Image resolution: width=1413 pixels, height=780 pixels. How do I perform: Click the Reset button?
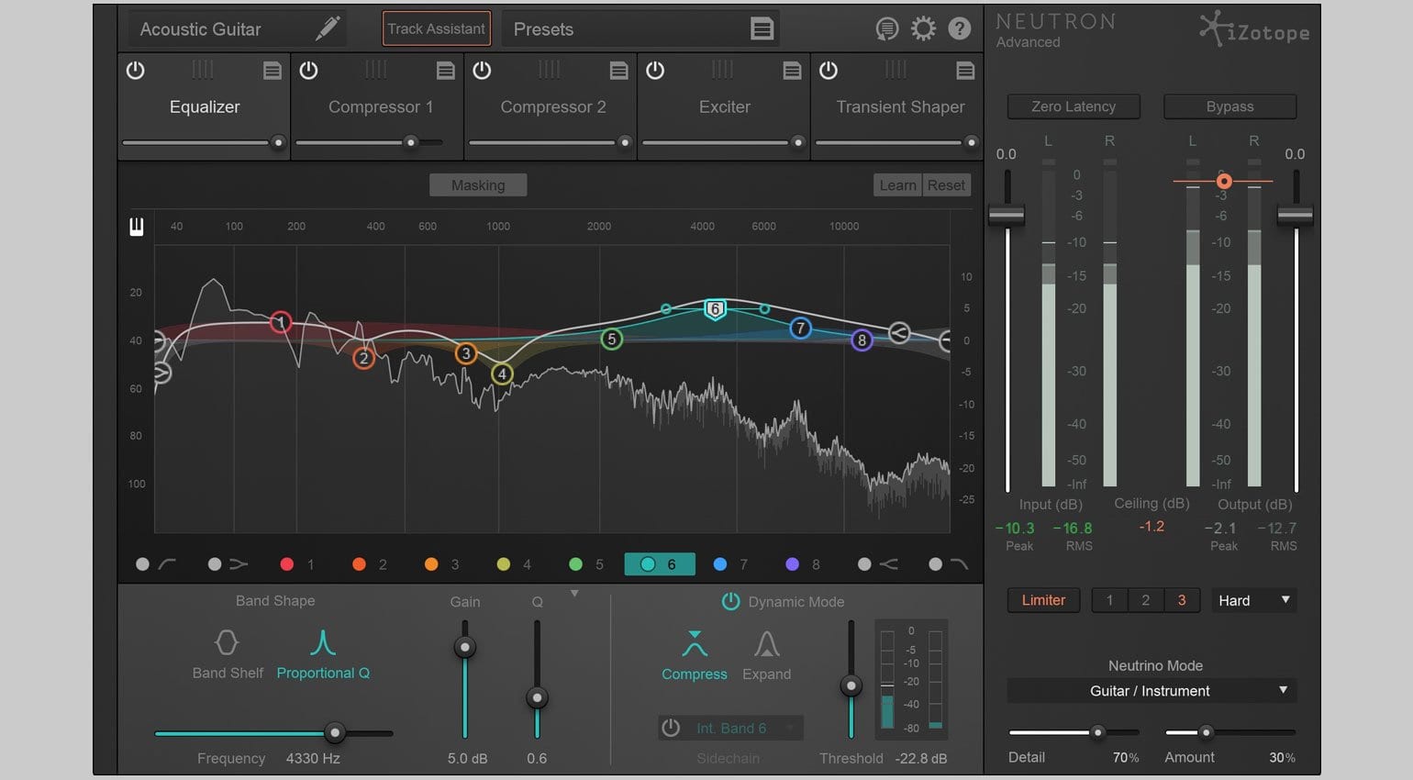(x=946, y=185)
